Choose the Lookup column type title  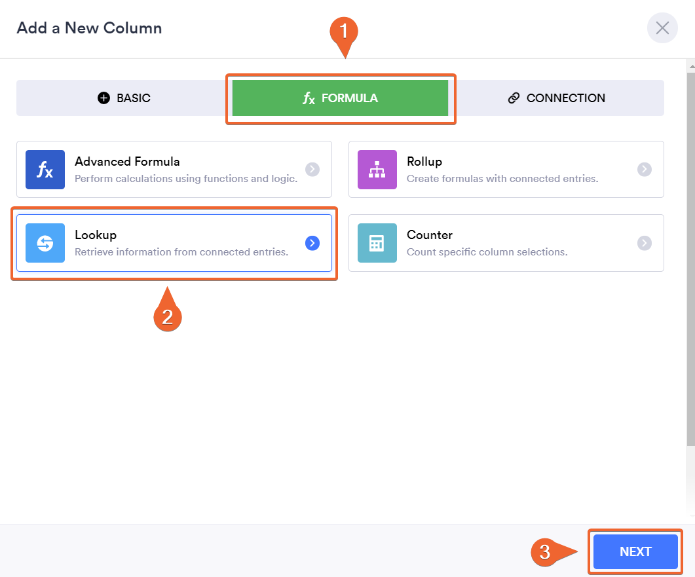[96, 234]
